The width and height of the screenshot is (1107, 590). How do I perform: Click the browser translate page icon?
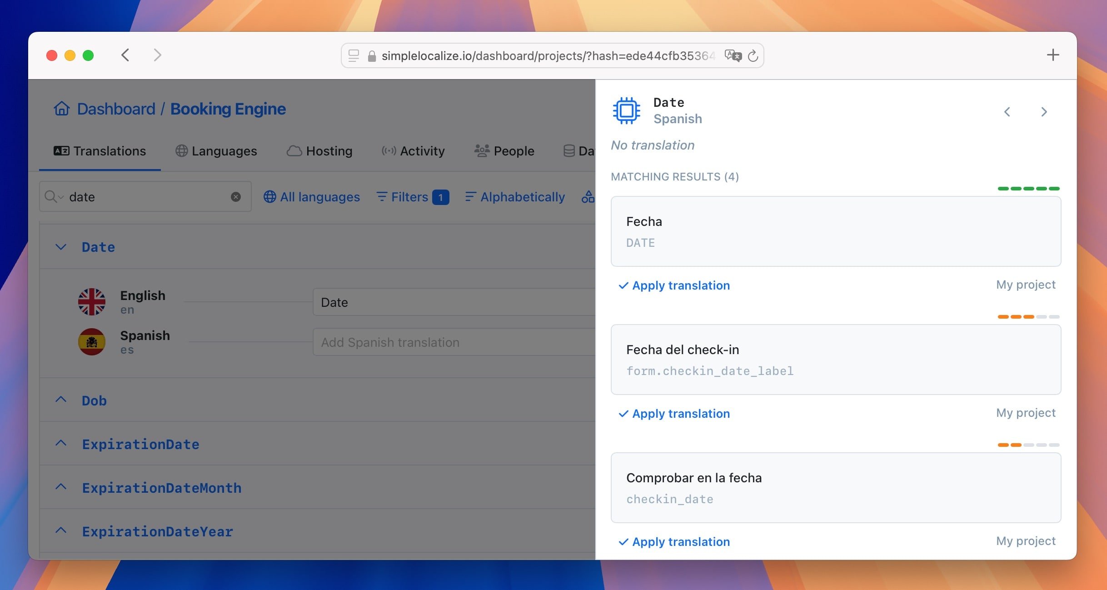click(733, 55)
